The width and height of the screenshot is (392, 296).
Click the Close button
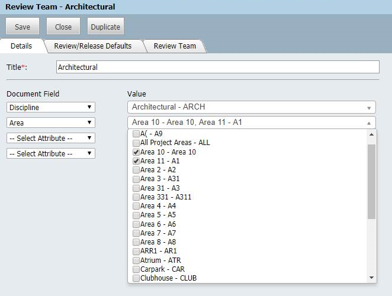coord(63,26)
